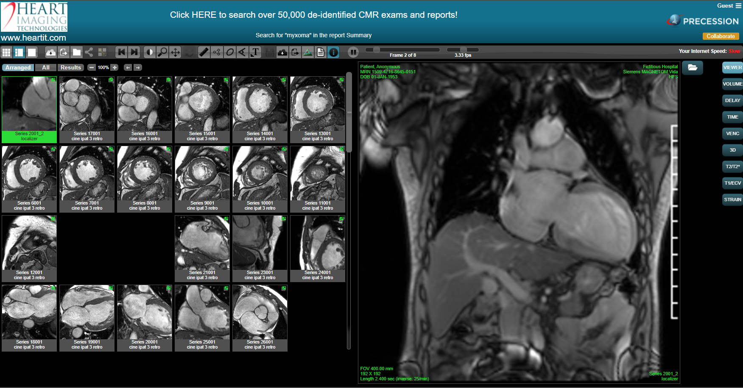The width and height of the screenshot is (743, 388).
Task: Jump to the next series
Action: coord(134,52)
